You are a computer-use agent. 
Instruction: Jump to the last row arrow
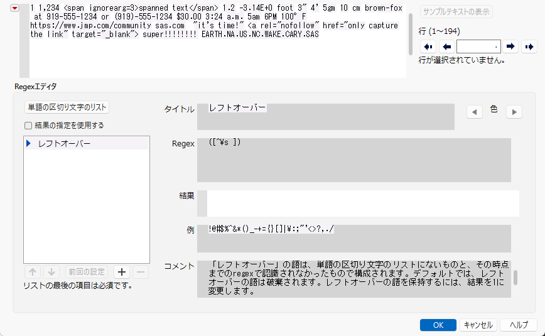coord(529,46)
